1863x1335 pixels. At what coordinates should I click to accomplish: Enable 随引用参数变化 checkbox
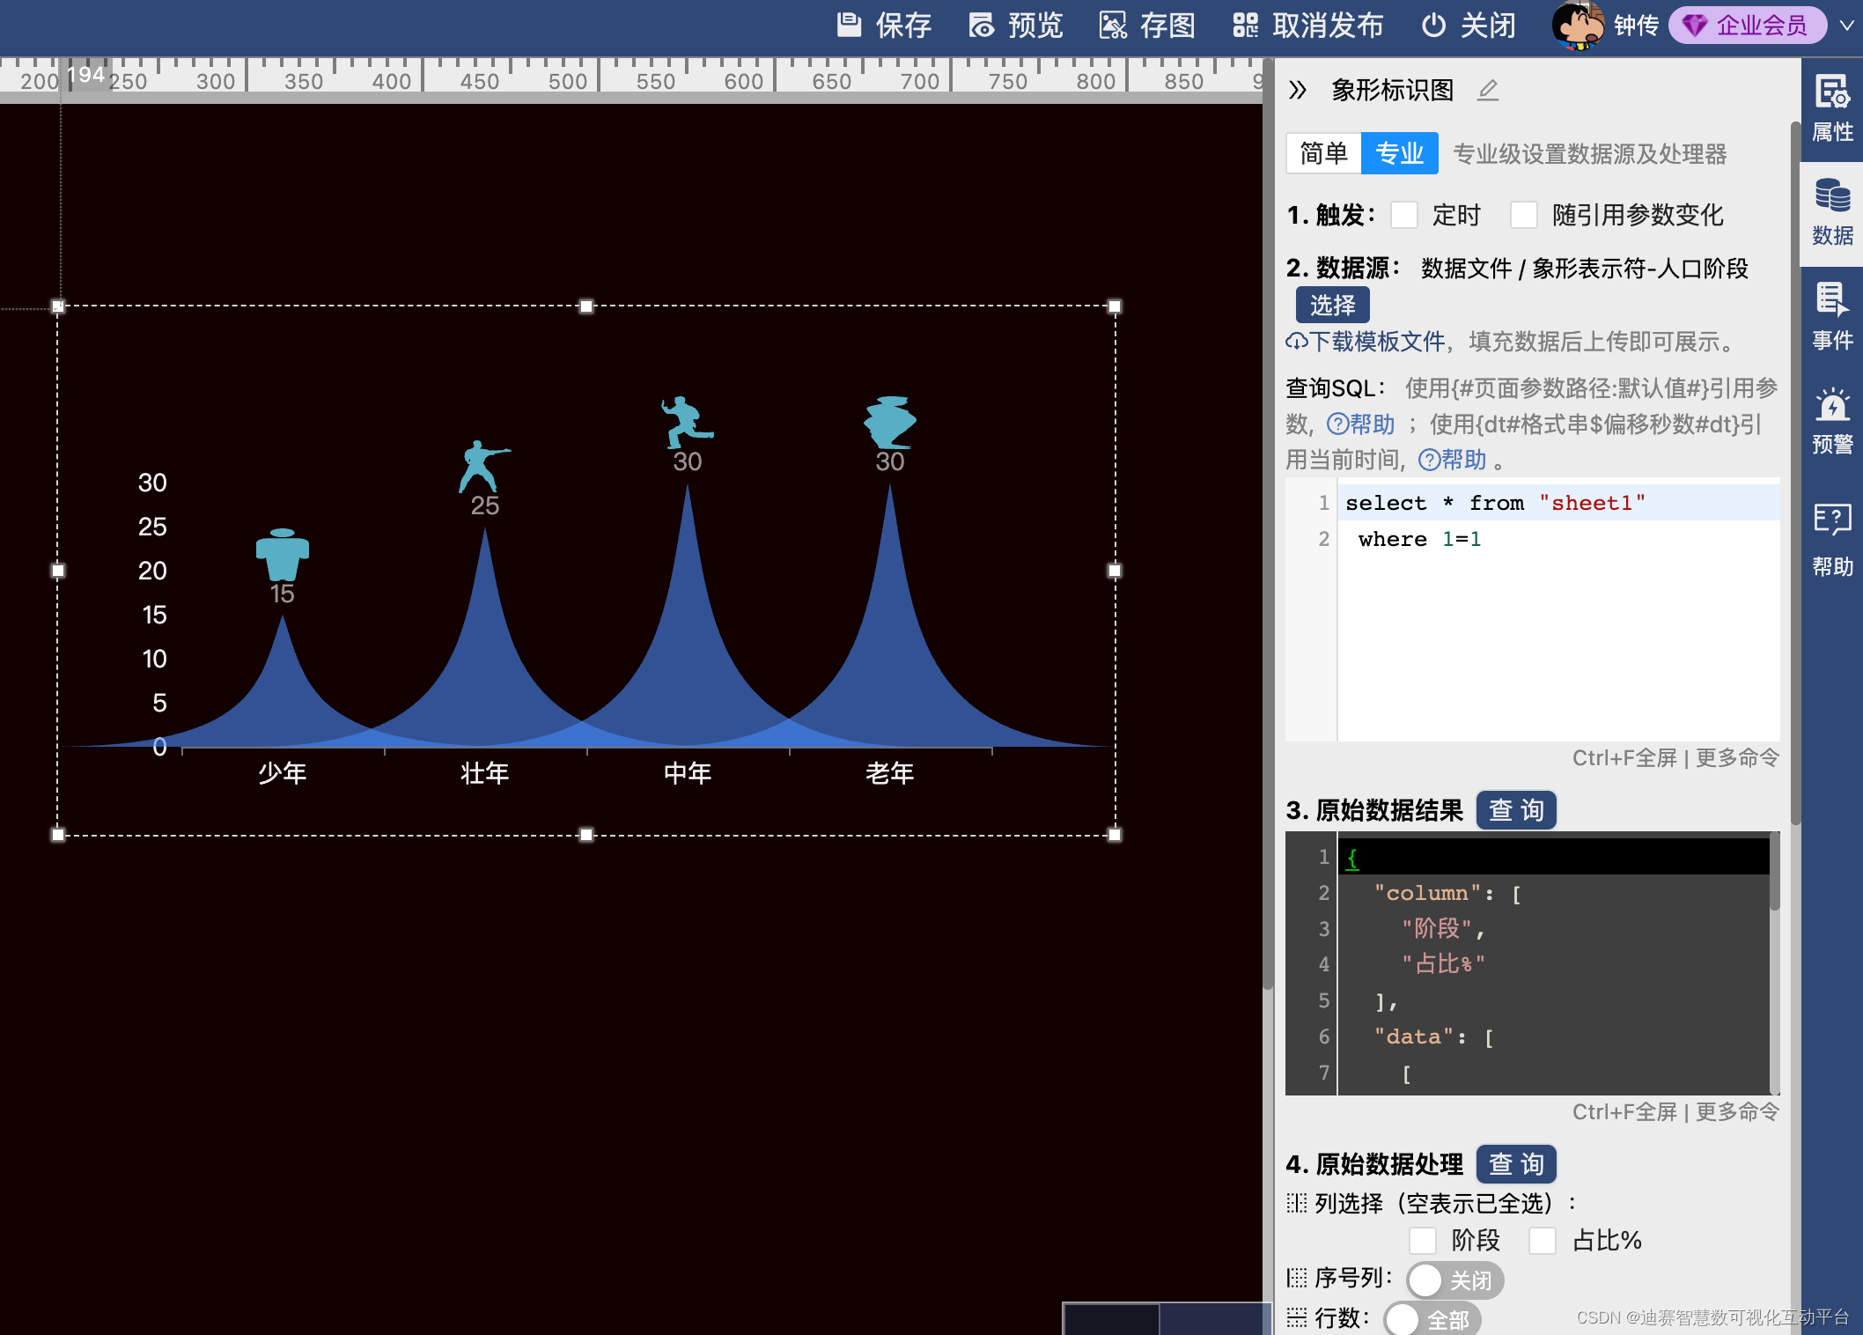(1523, 215)
